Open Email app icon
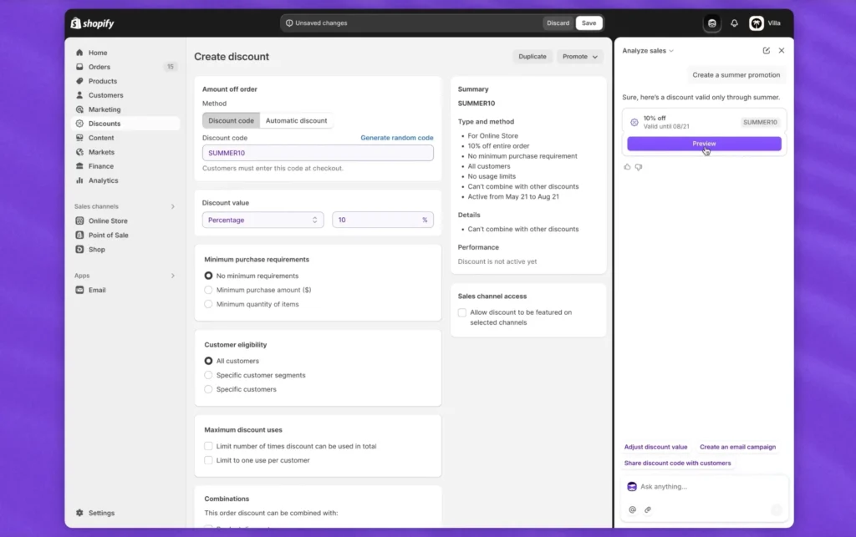 coord(79,290)
